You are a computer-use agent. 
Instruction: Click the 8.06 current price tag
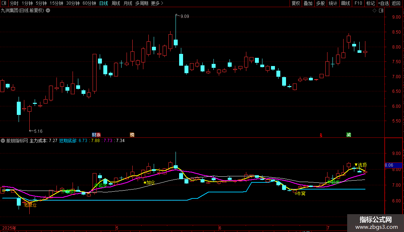pos(393,165)
